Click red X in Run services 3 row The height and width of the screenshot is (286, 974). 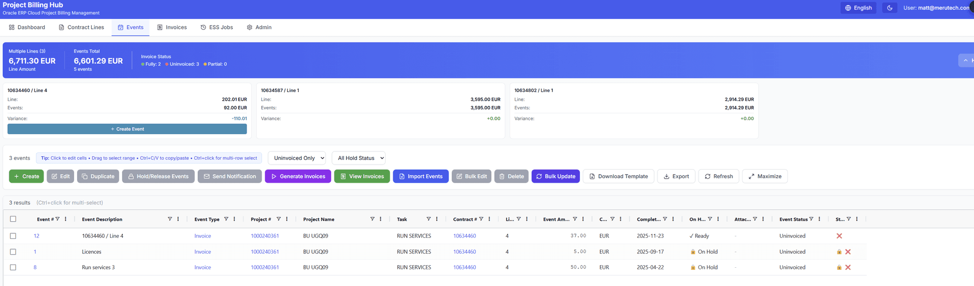tap(848, 267)
